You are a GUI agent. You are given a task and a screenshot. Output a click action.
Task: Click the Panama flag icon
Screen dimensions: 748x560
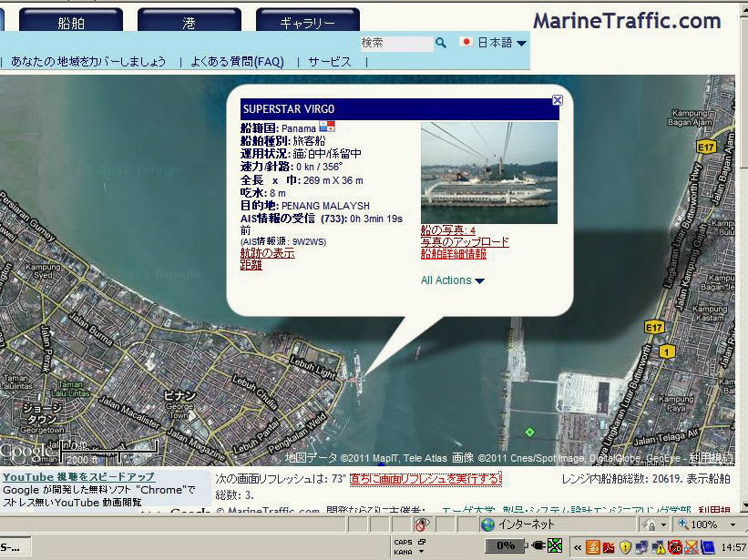327,127
